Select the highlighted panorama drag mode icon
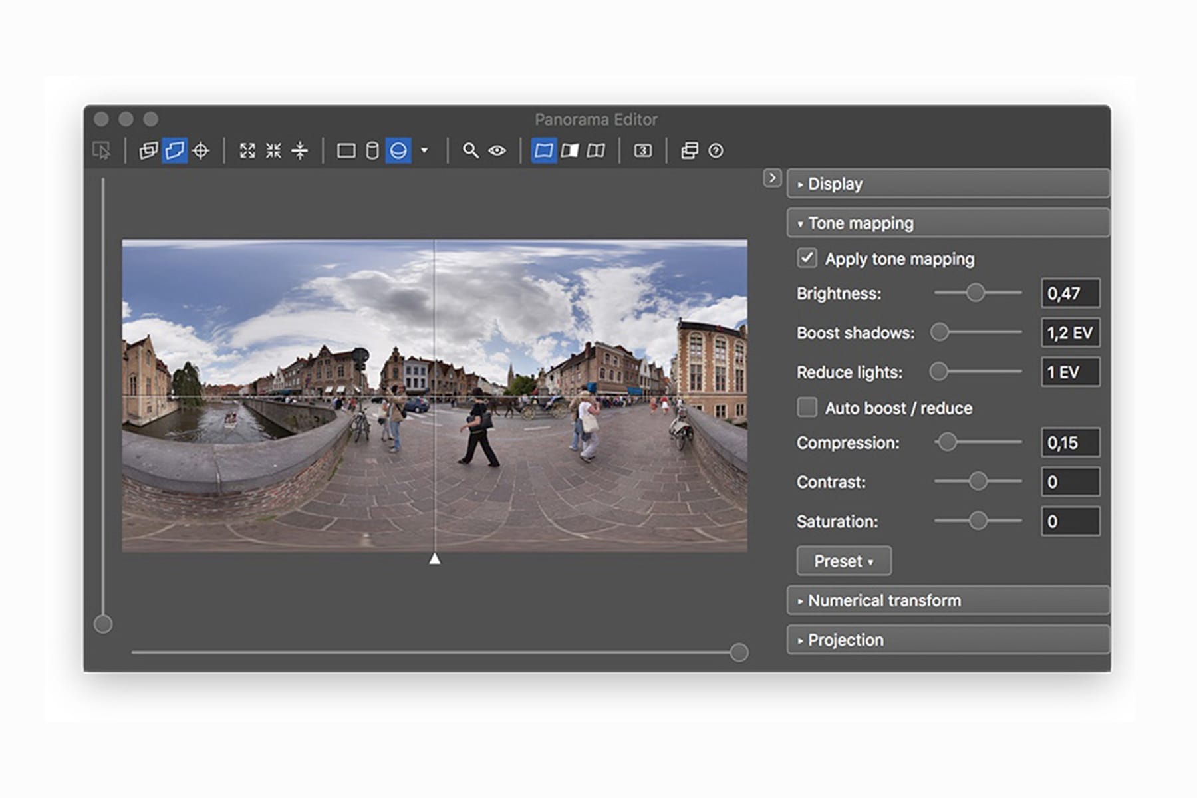Image resolution: width=1197 pixels, height=798 pixels. click(174, 151)
